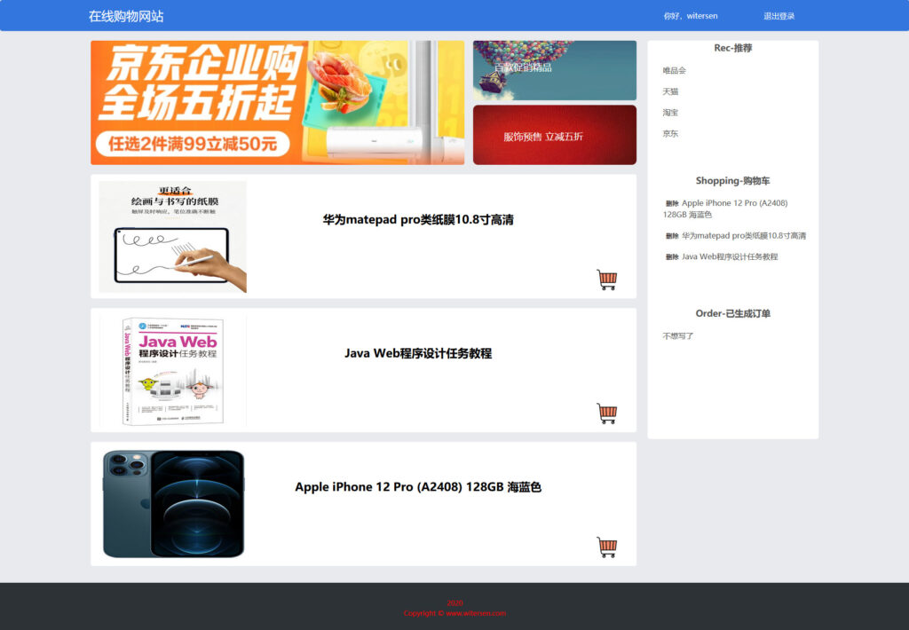Open the 唯品会 recommended link

click(675, 71)
